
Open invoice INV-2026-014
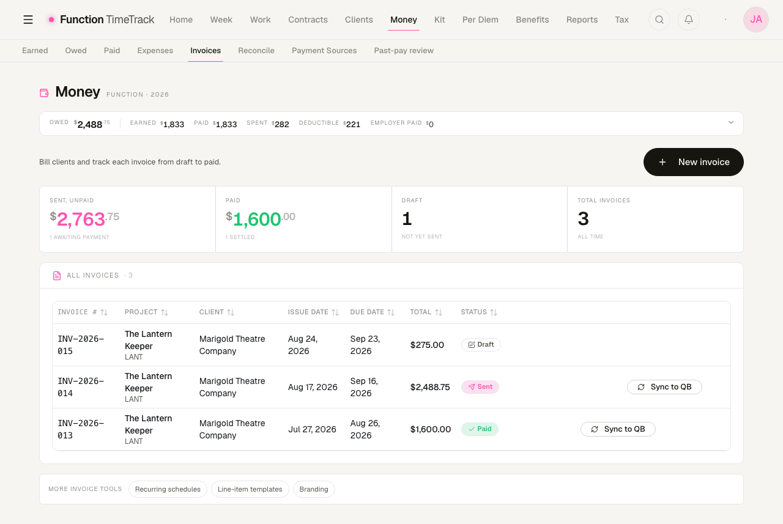click(81, 387)
